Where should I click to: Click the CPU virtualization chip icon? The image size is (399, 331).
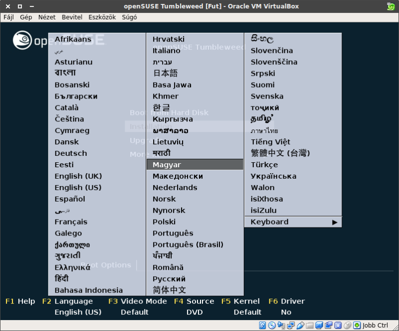click(338, 325)
